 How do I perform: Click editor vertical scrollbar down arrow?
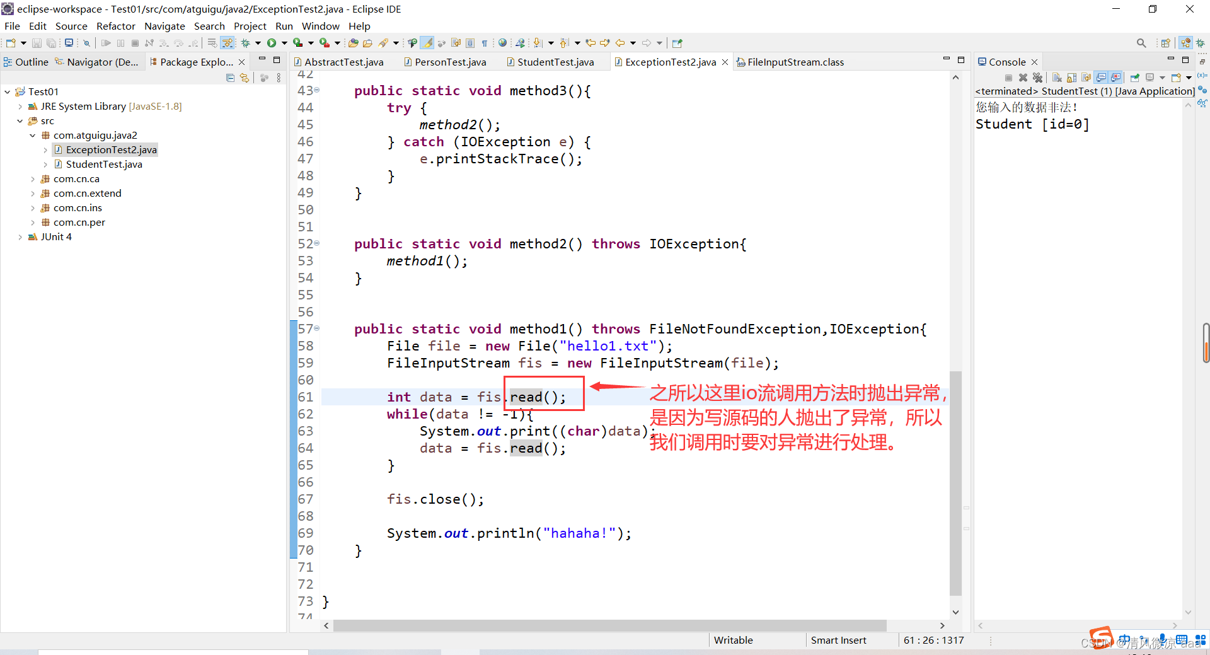tap(955, 612)
